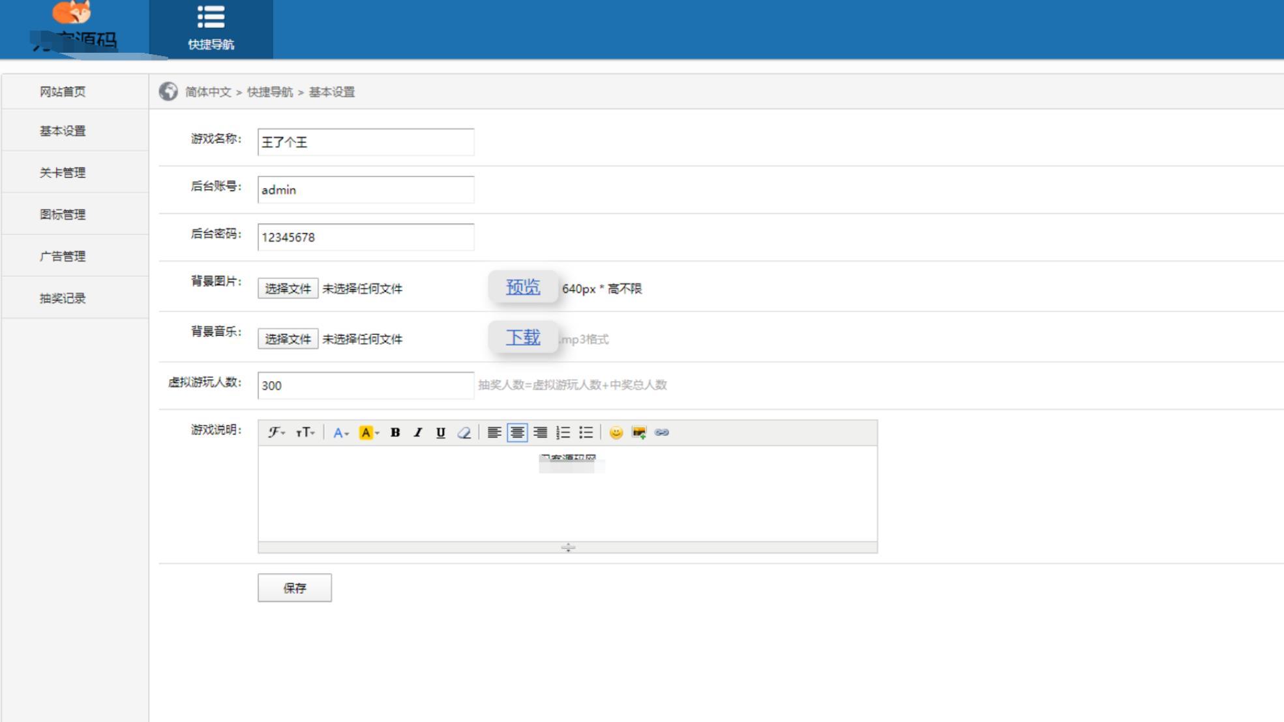Open the text color picker dropdown
Screen dimensions: 1284x722
click(340, 432)
